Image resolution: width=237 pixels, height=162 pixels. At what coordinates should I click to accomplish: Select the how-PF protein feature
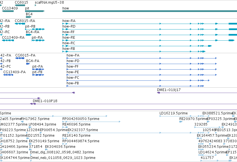[x=142, y=69]
